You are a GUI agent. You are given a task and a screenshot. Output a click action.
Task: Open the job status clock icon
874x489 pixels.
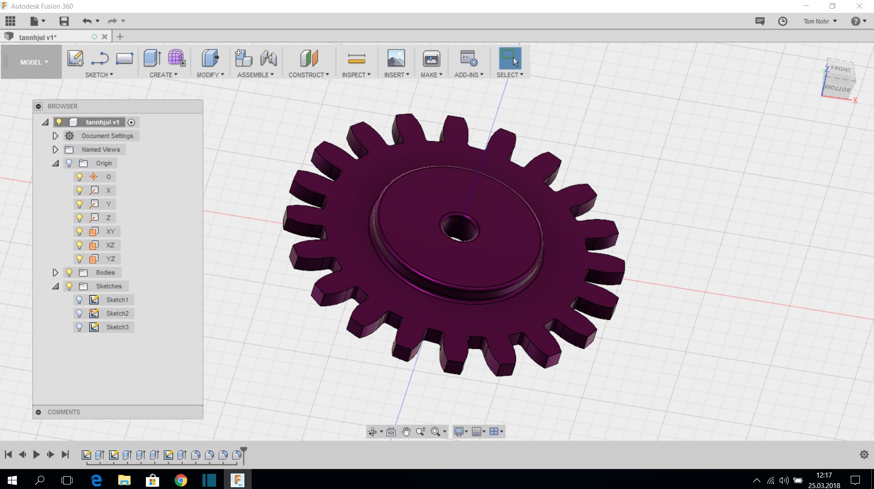(x=782, y=21)
